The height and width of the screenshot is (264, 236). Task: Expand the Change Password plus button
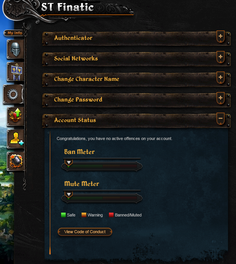[x=220, y=98]
